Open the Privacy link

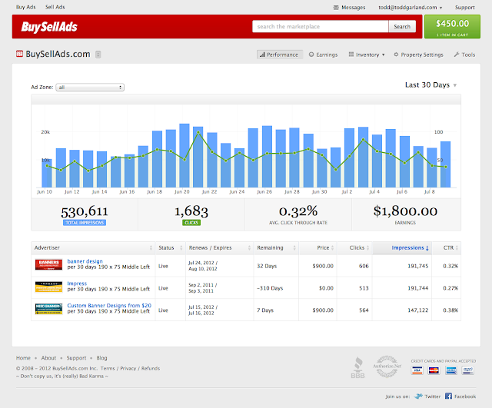pos(128,368)
